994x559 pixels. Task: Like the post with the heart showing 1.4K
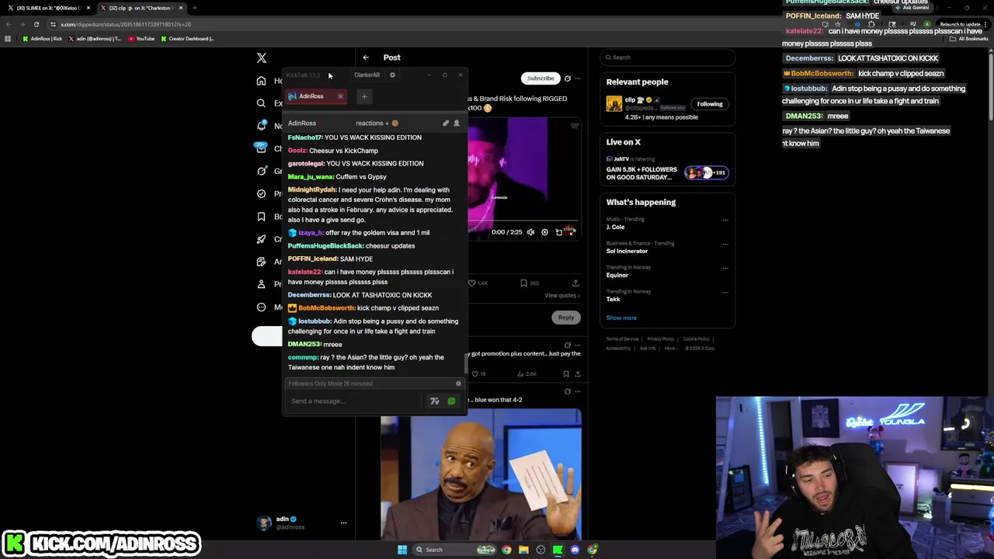click(x=471, y=283)
